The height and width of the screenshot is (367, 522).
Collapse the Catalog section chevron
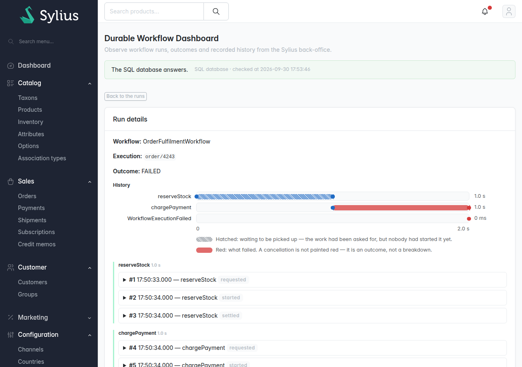pyautogui.click(x=90, y=84)
